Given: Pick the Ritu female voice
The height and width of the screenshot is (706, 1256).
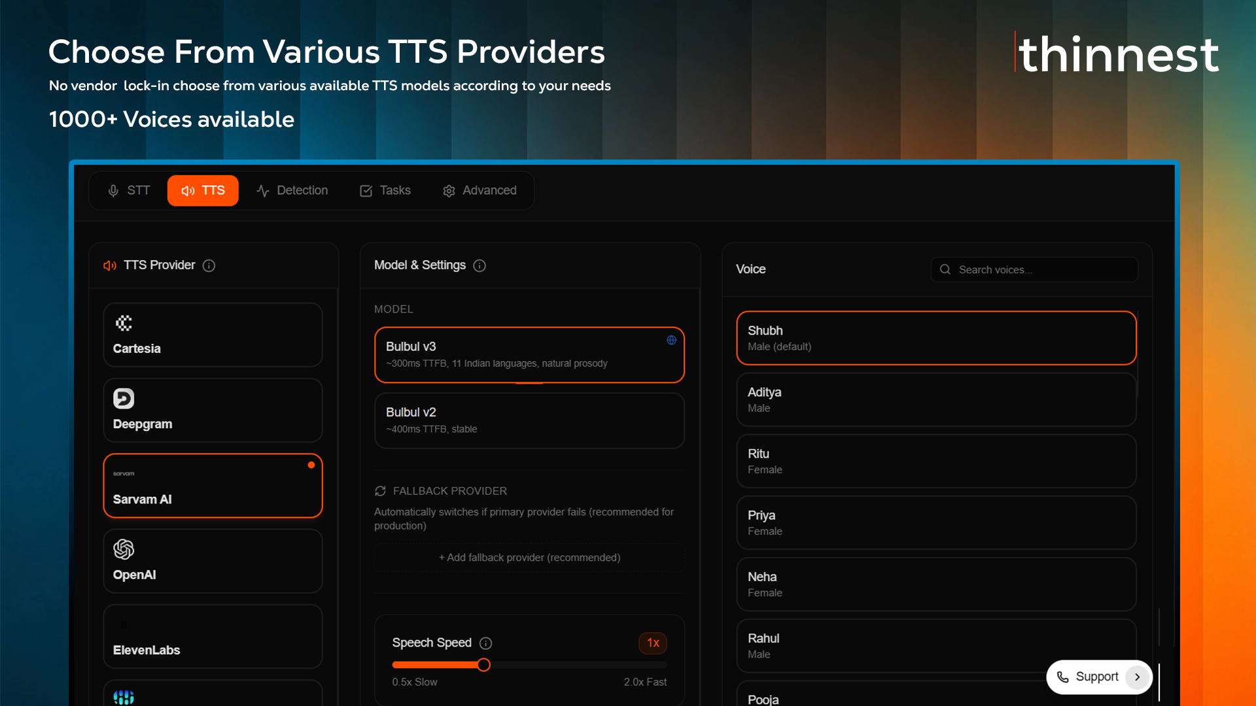Looking at the screenshot, I should pyautogui.click(x=936, y=461).
